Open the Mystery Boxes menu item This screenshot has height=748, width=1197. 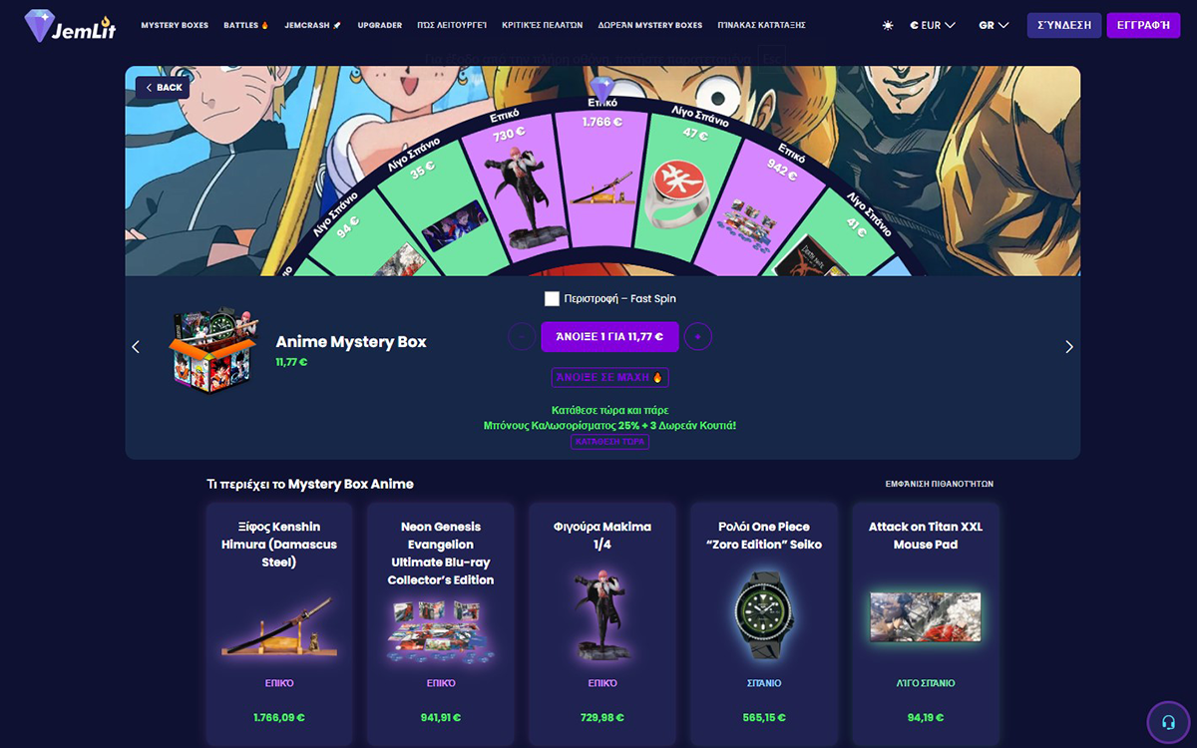coord(175,25)
